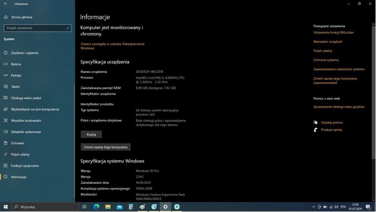Click the Windows 10 Pro edition text
Viewport: 376px width, 212px height.
tap(147, 171)
